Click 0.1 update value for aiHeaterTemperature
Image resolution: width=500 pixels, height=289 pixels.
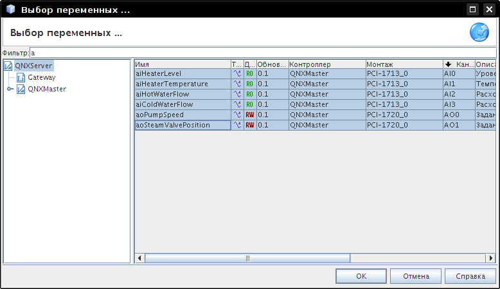(272, 84)
